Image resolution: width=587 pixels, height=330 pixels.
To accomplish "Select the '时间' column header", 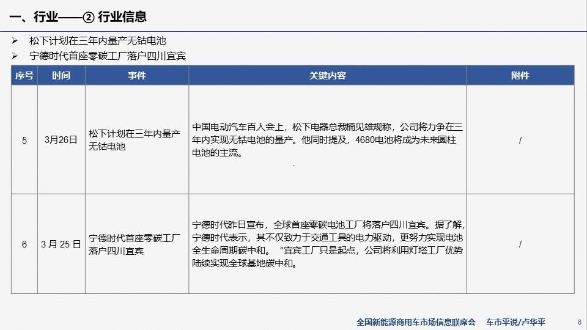I will pyautogui.click(x=61, y=76).
